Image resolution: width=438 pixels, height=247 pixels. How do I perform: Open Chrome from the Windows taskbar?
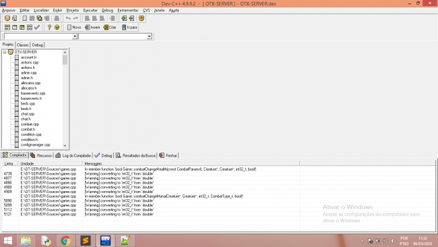pyautogui.click(x=66, y=240)
